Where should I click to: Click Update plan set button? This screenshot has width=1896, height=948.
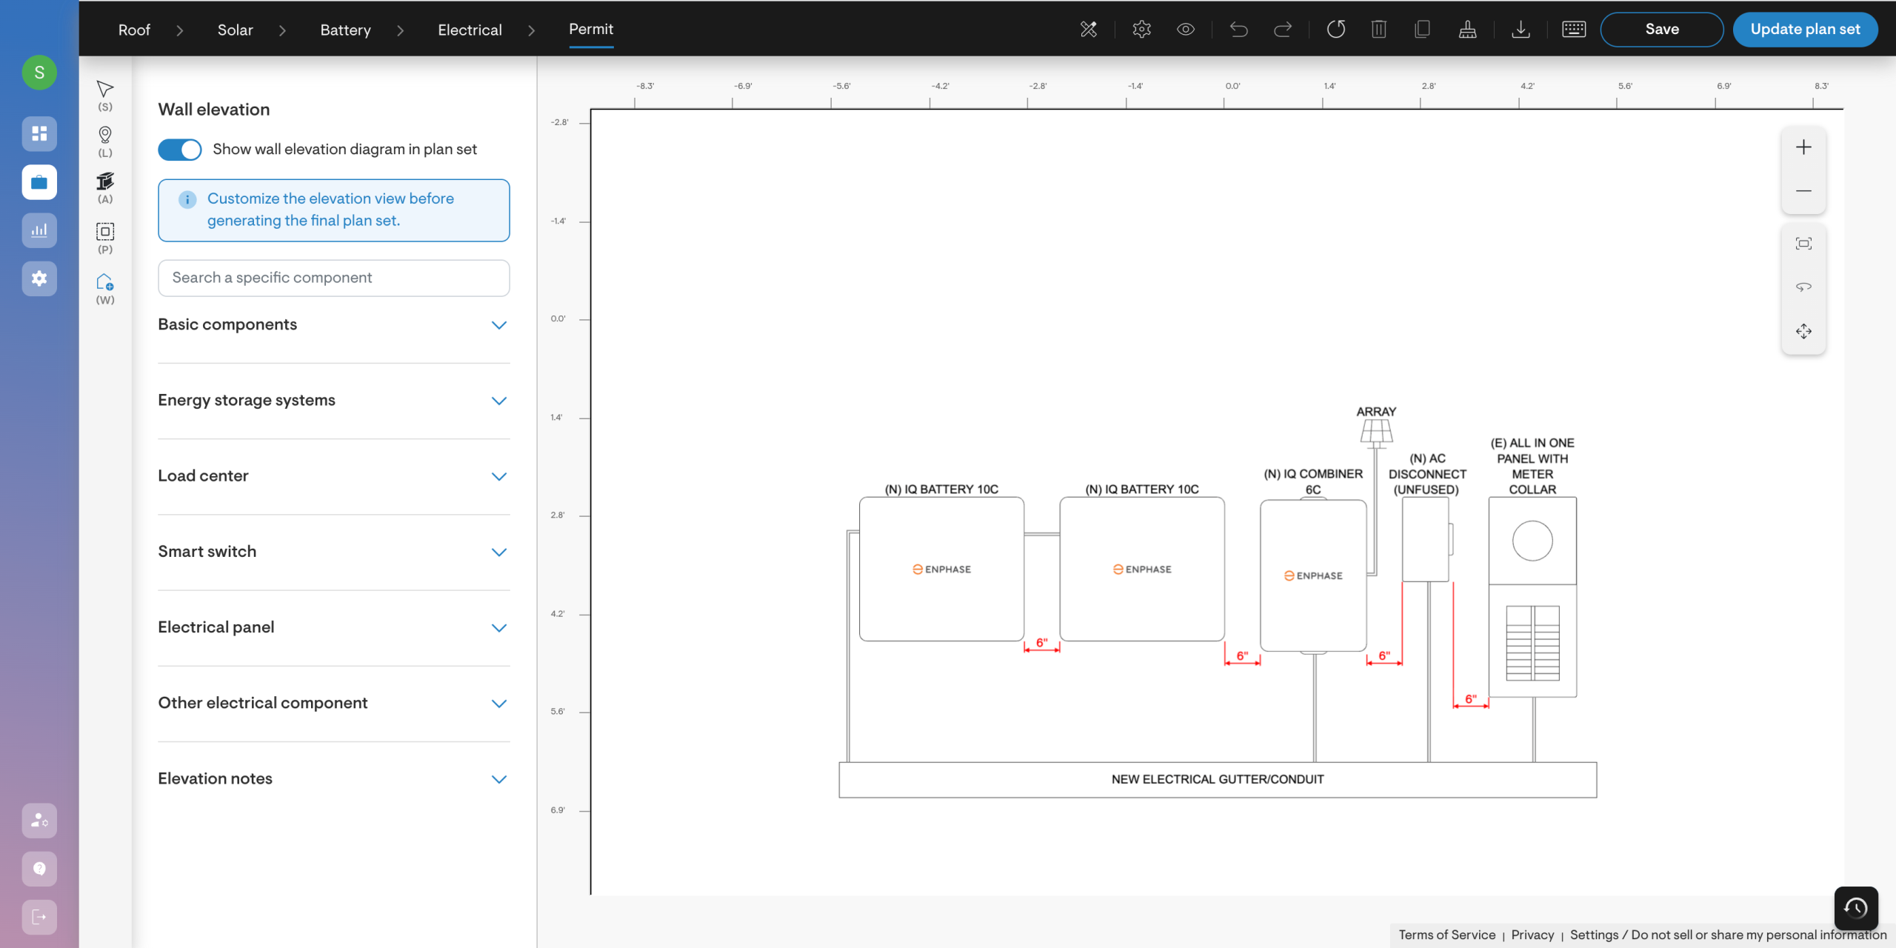(1804, 30)
